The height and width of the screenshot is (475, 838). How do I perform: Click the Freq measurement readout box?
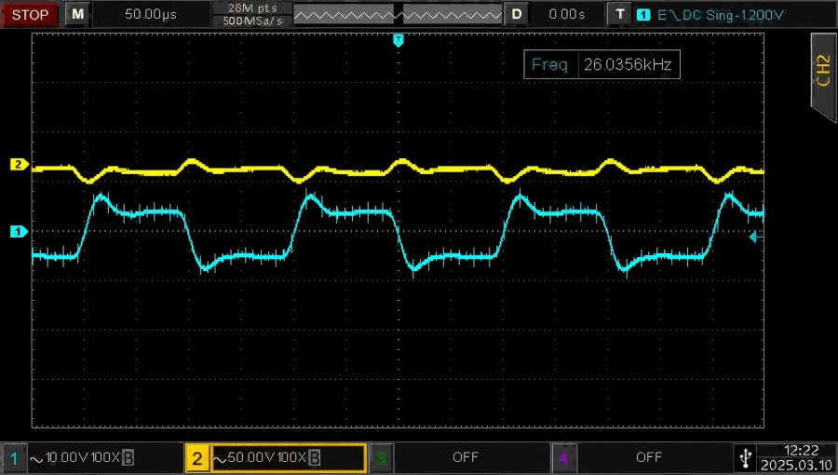coord(601,64)
